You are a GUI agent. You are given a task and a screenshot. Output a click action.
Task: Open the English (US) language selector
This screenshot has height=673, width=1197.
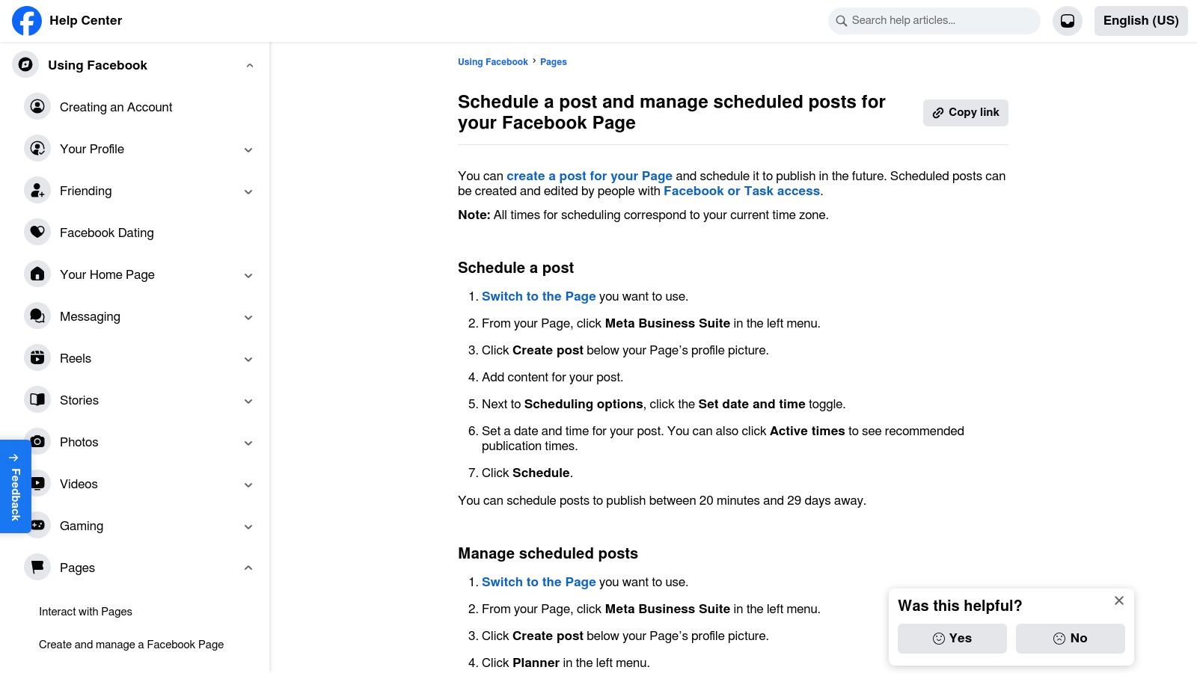click(1141, 20)
